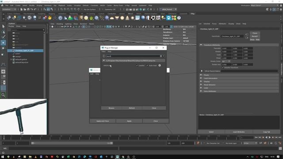Click the info icon in Plug-in Manager row
Viewport: 283px width, 159px height.
[x=160, y=65]
